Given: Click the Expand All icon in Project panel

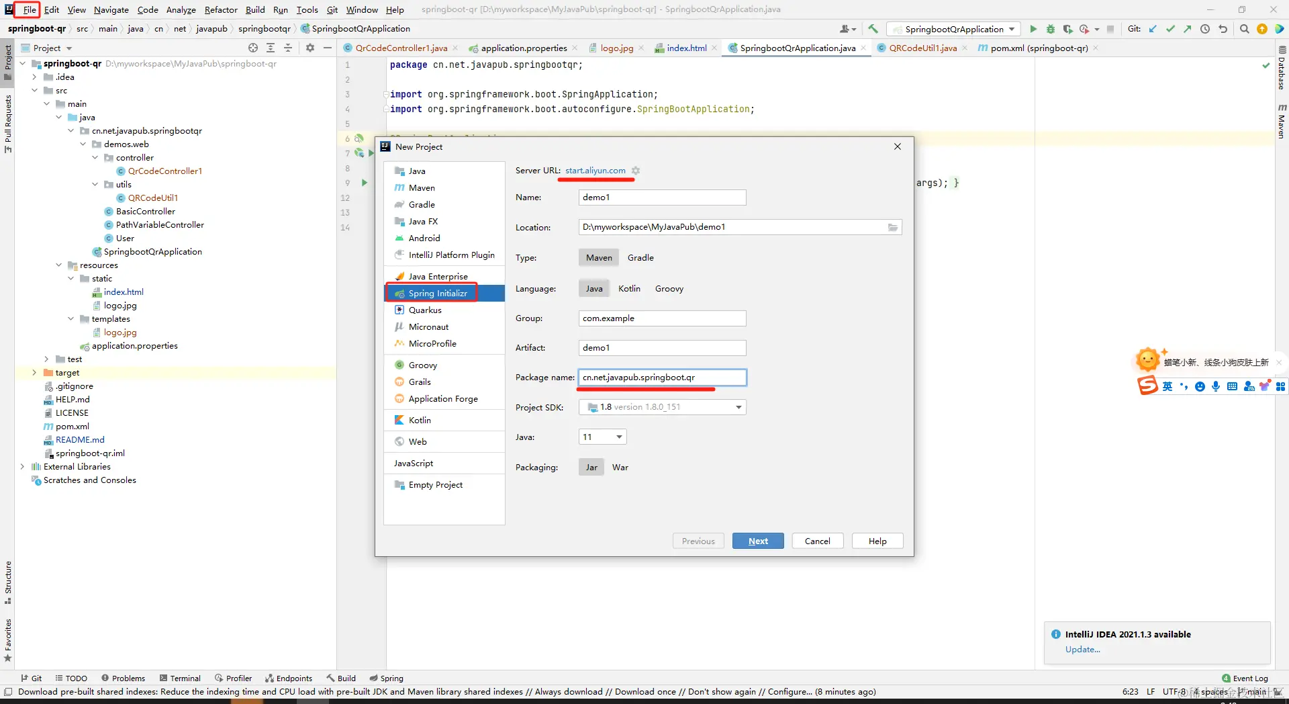Looking at the screenshot, I should coord(271,48).
